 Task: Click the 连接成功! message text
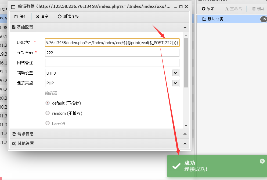196,169
